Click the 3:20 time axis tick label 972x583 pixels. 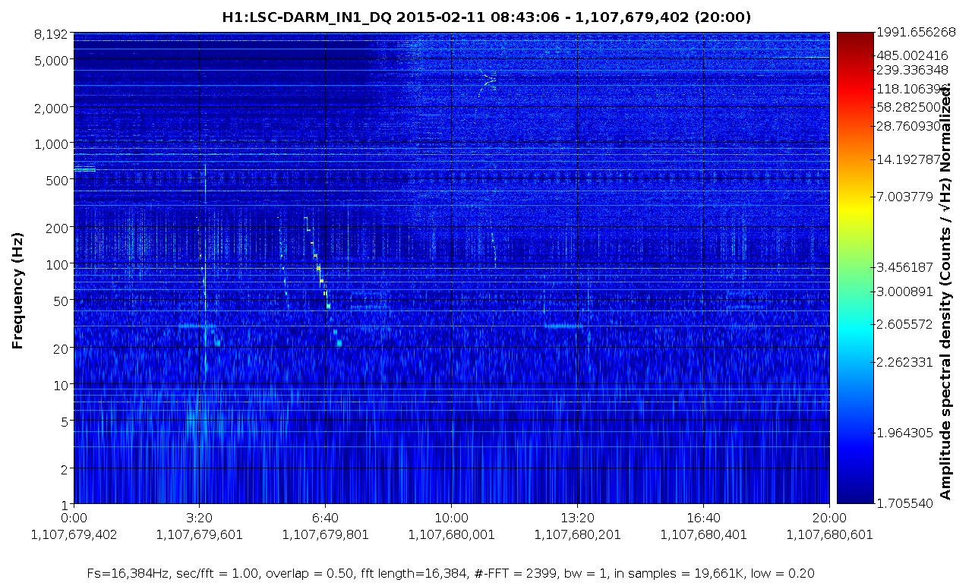pyautogui.click(x=200, y=518)
